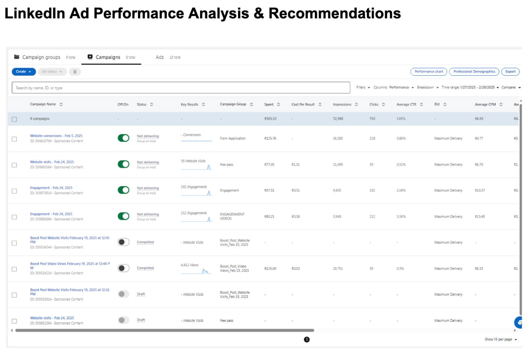The image size is (527, 349).
Task: Open Boost Post Website Visits 12:45 PM link
Action: [x=70, y=240]
